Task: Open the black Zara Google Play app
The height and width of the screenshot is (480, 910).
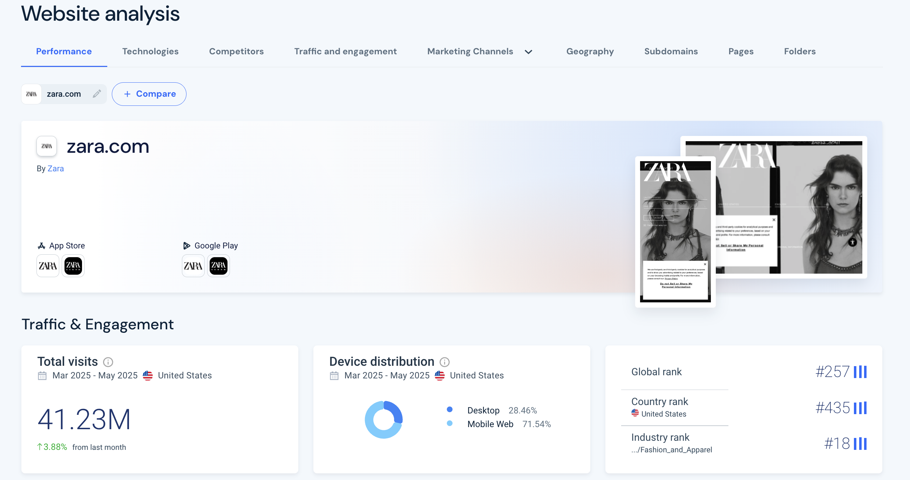Action: tap(218, 266)
